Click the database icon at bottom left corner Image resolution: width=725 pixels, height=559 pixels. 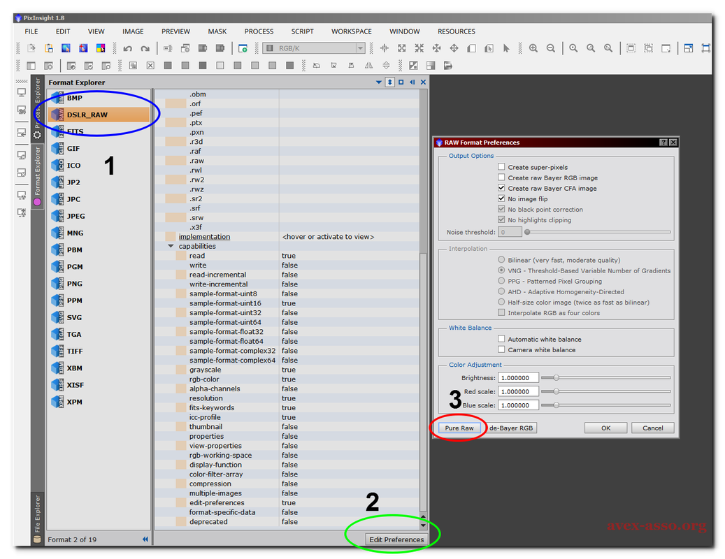(x=38, y=539)
